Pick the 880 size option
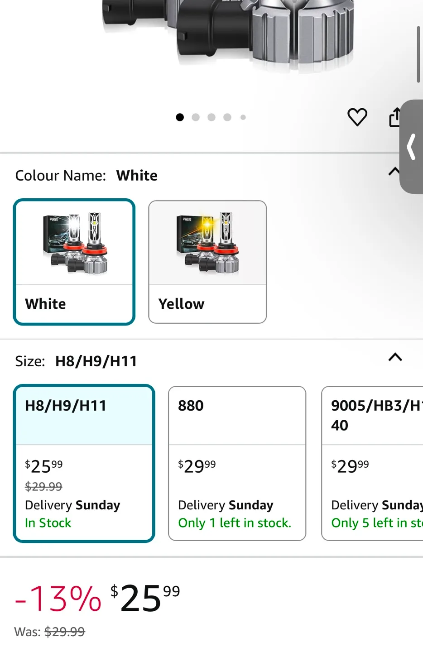This screenshot has width=423, height=652. (x=237, y=463)
